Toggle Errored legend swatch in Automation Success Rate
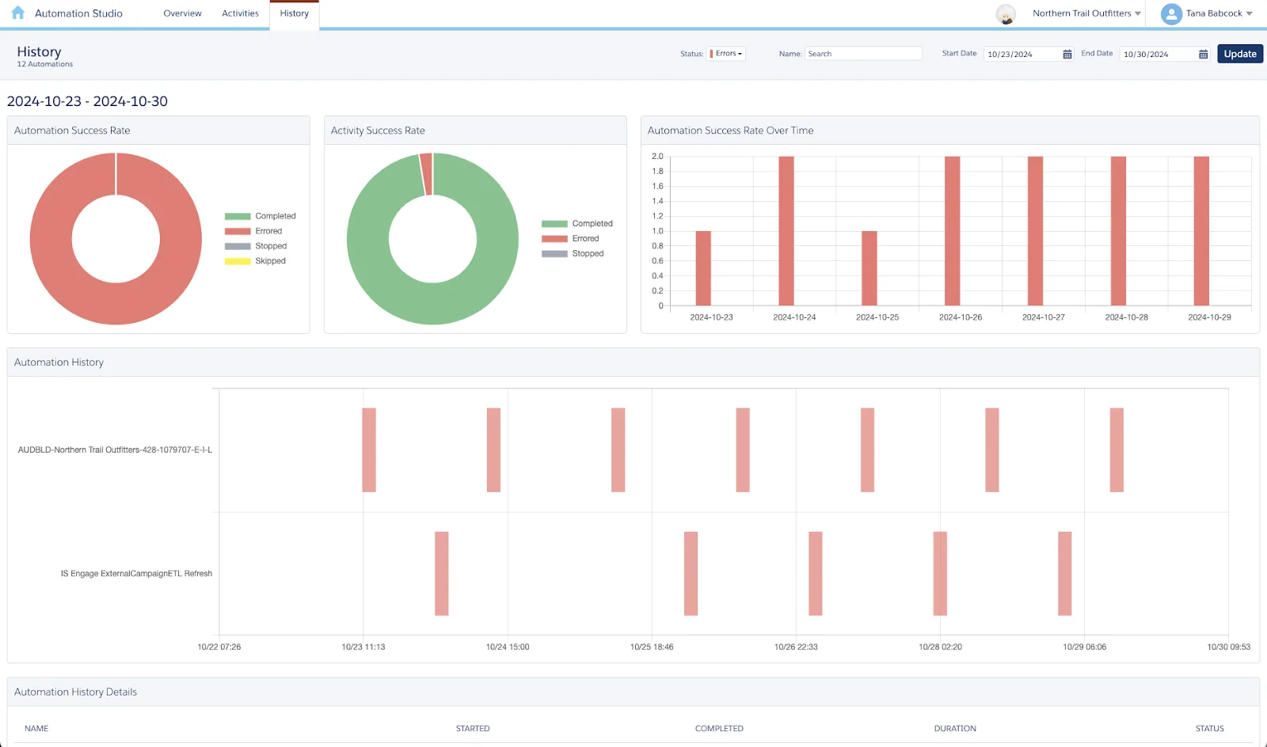1267x747 pixels. pos(238,231)
